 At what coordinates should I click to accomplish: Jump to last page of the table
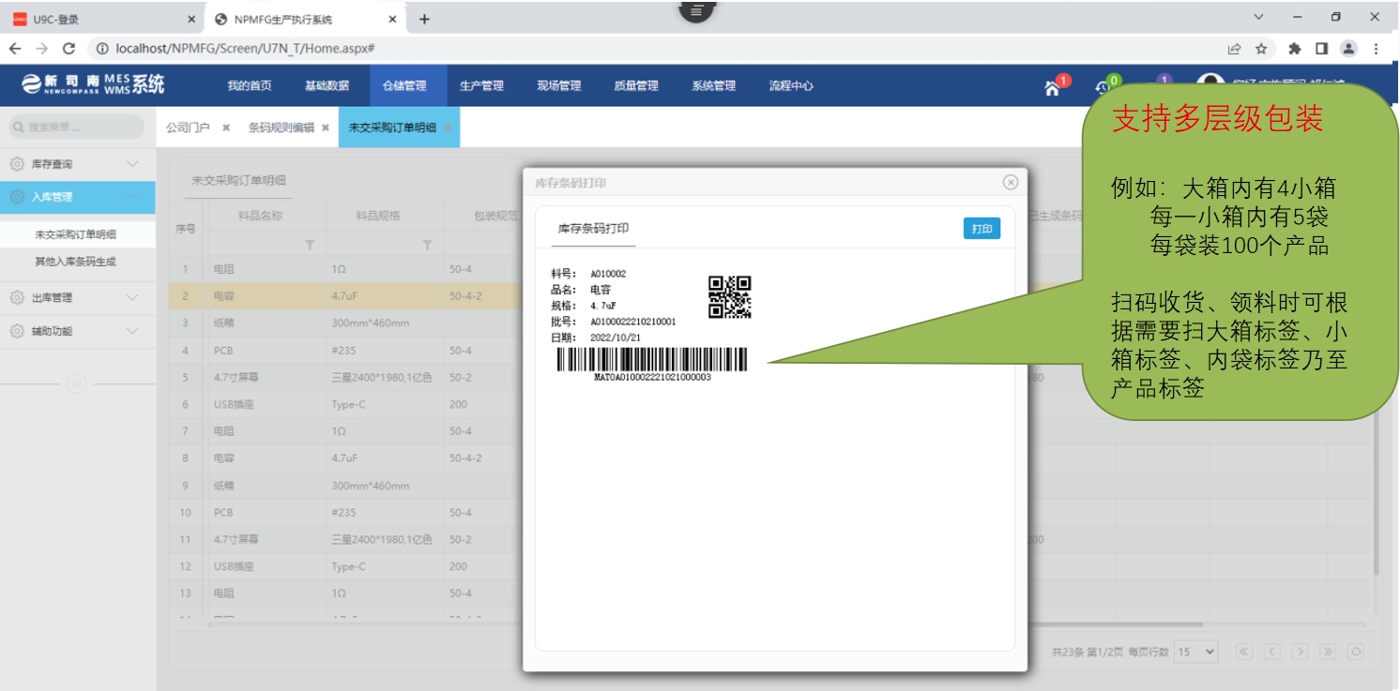[1328, 652]
